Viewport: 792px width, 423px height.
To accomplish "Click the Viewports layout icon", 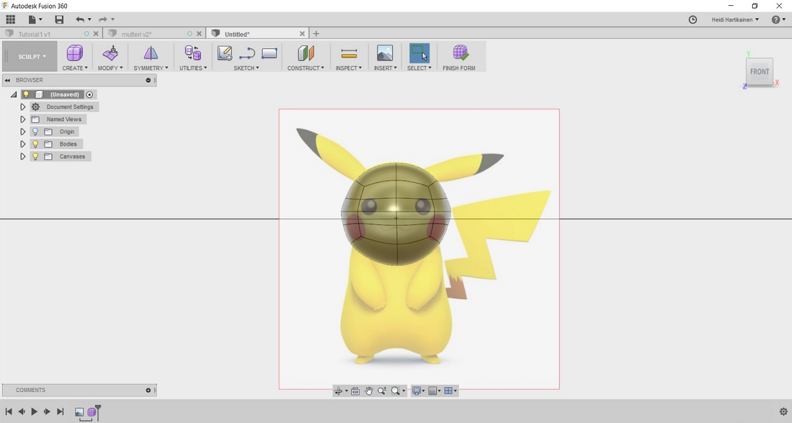I will (x=449, y=391).
